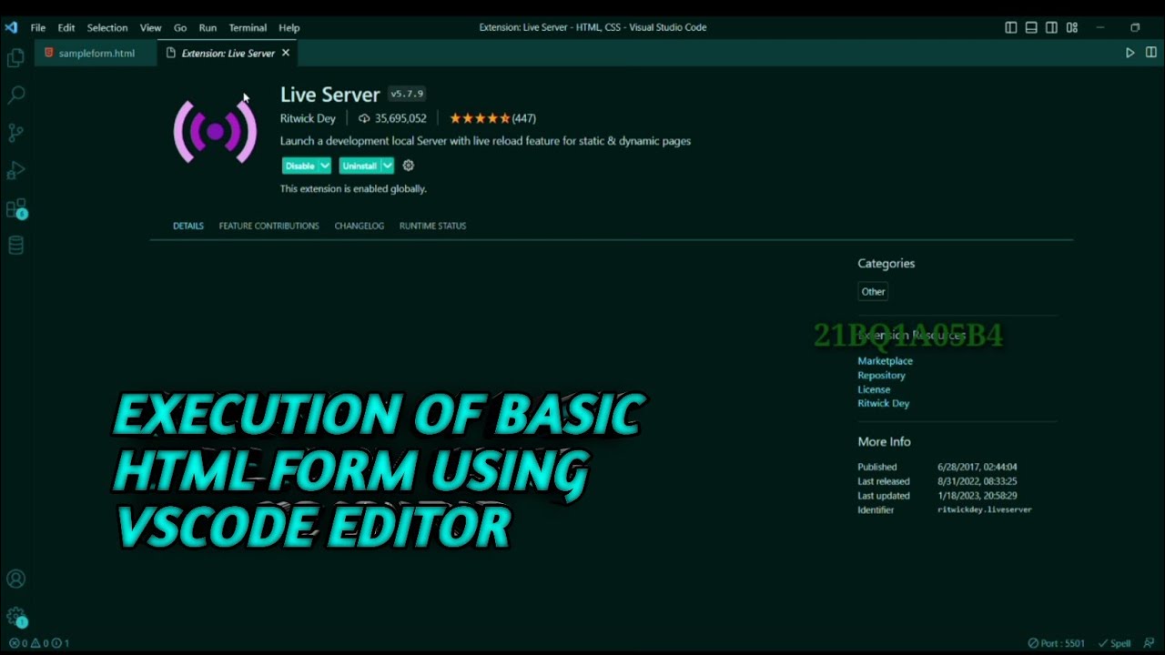Click the v5.7.9 version badge
This screenshot has width=1165, height=655.
tap(407, 94)
